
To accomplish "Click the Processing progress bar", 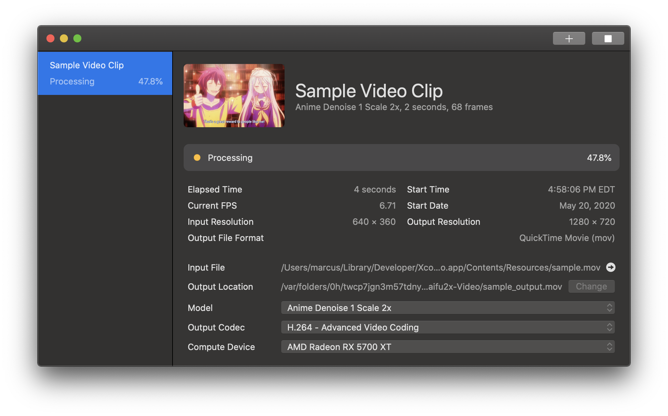I will tap(401, 158).
